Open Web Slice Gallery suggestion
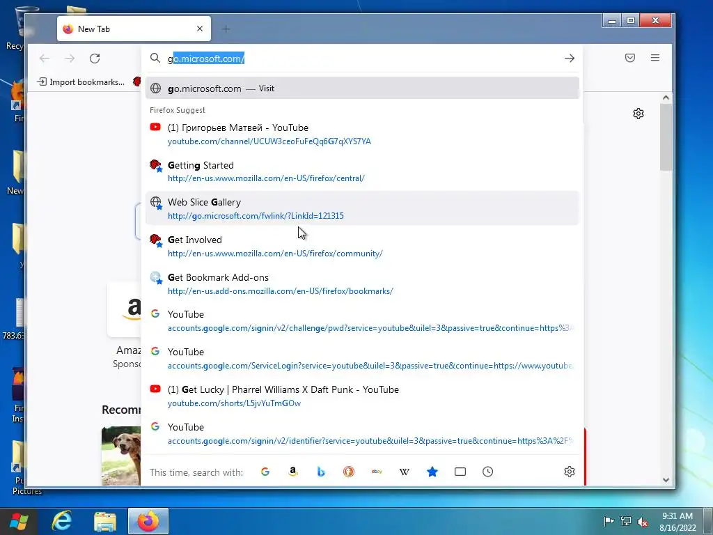Image resolution: width=713 pixels, height=535 pixels. coord(362,208)
